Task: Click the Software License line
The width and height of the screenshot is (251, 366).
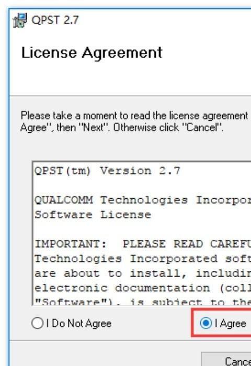Action: [x=93, y=215]
